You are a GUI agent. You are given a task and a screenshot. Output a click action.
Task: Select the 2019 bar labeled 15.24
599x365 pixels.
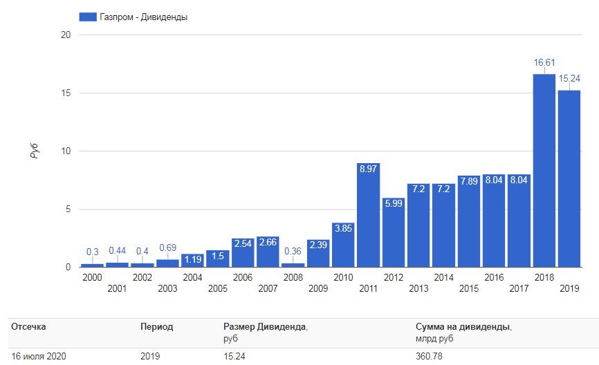pyautogui.click(x=569, y=178)
